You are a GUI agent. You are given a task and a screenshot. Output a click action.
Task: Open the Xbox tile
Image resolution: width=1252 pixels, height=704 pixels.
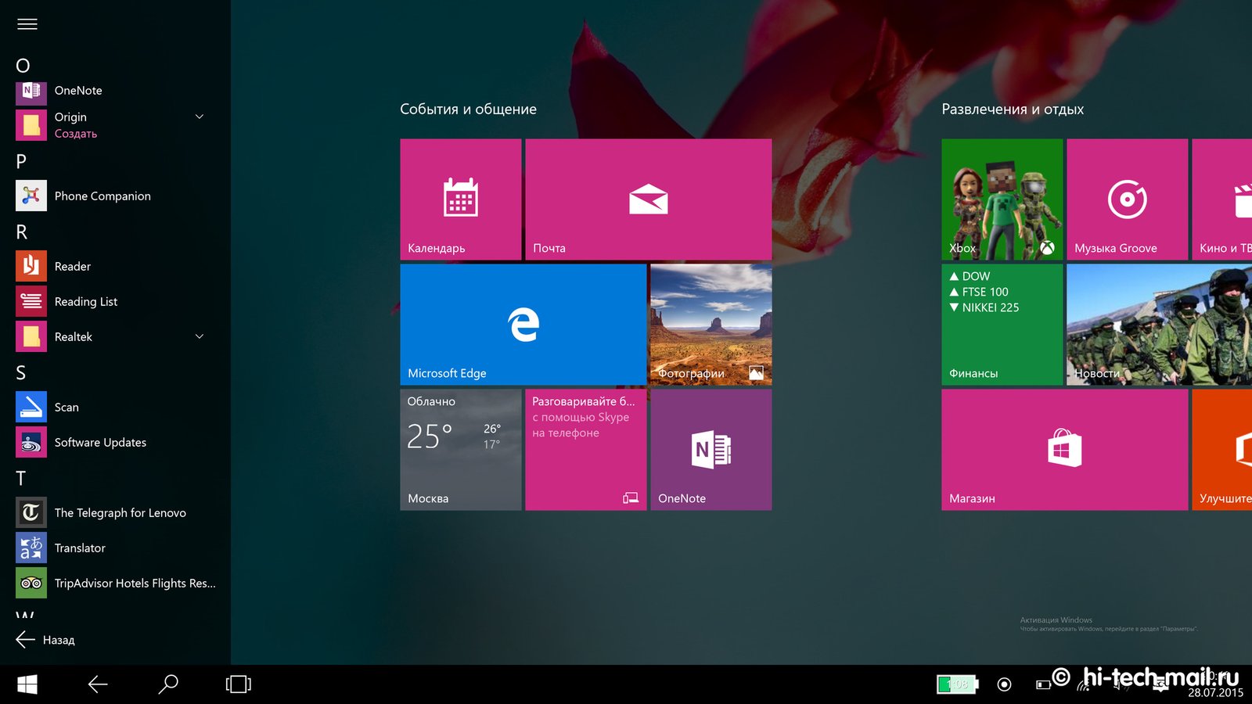(x=1002, y=199)
